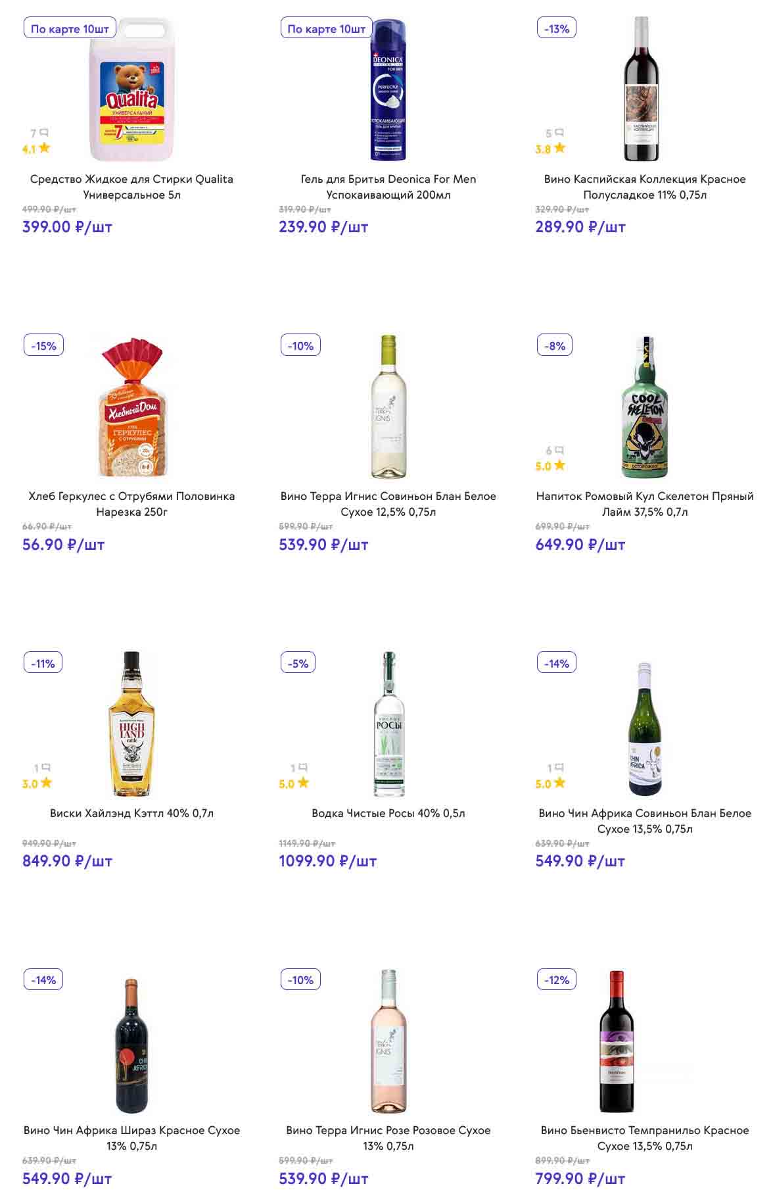Screen dimensions: 773x1190
Task: Click the По карте 10шт badge on Deonica gel
Action: pos(326,29)
